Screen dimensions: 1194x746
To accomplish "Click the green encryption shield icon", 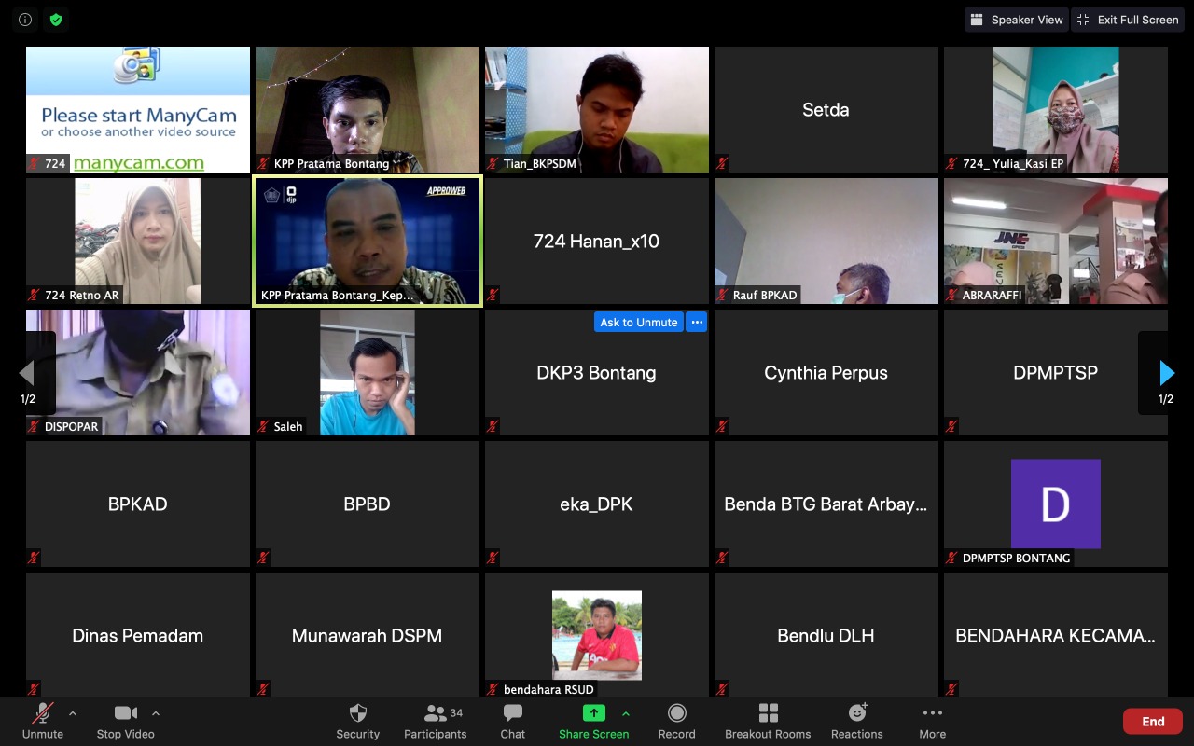I will [56, 20].
